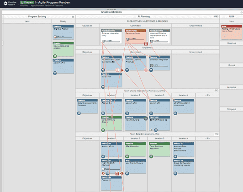
Task: Click the green Program badge in title
Action: (x=27, y=2)
